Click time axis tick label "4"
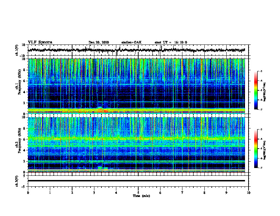This screenshot has height=216, width=280. coord(116,193)
